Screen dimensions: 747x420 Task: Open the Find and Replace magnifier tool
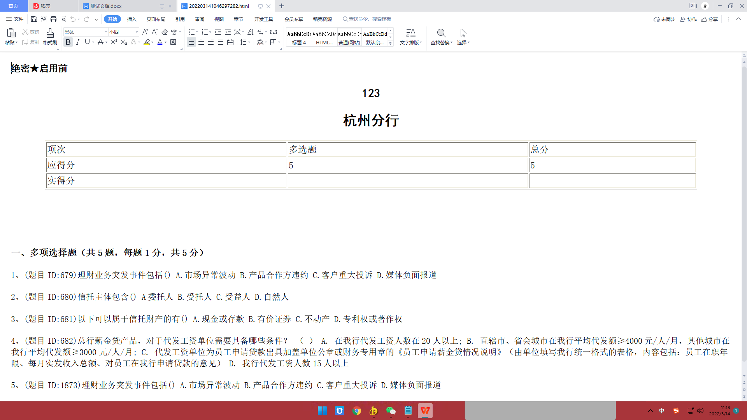coord(441,33)
